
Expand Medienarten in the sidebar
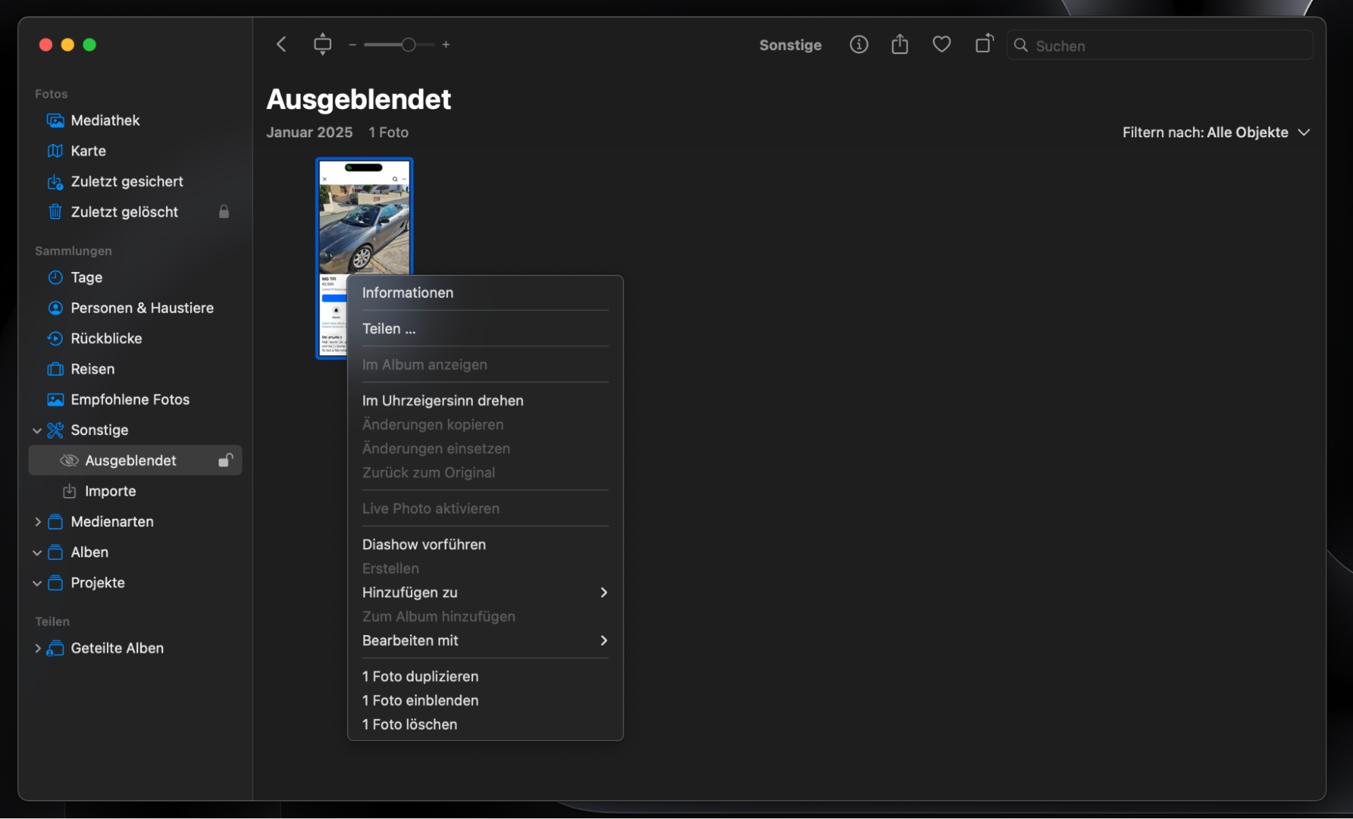[x=37, y=521]
